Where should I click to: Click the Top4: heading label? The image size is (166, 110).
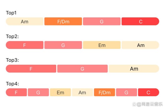[12, 84]
